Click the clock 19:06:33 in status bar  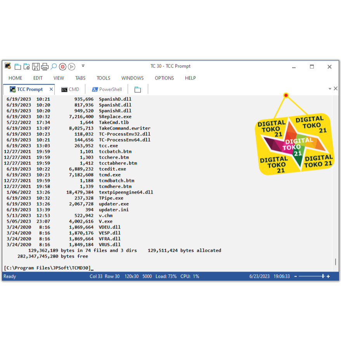coord(282,277)
